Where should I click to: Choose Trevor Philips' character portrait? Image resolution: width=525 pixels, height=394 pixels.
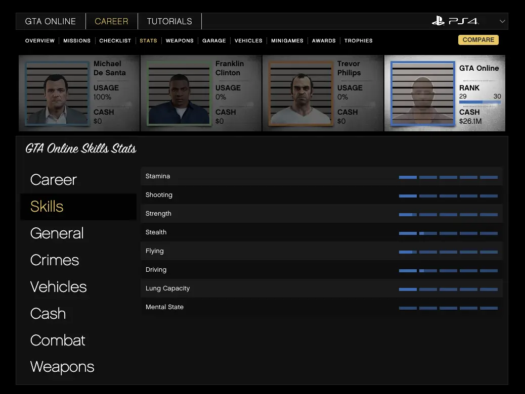tap(300, 93)
